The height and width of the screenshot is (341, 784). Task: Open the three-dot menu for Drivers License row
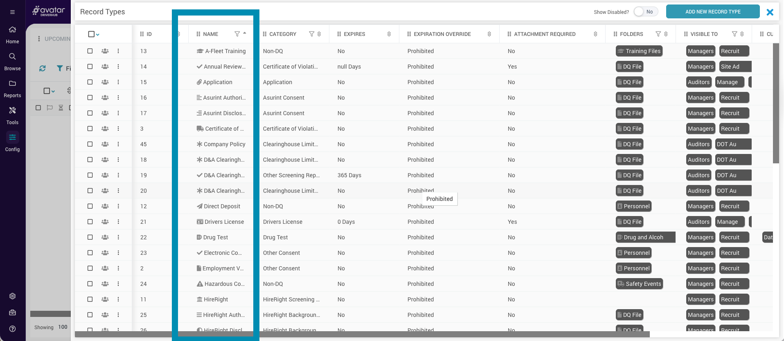118,222
